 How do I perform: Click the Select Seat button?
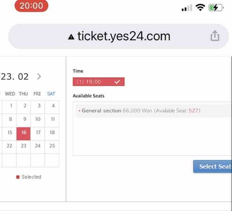(213, 167)
